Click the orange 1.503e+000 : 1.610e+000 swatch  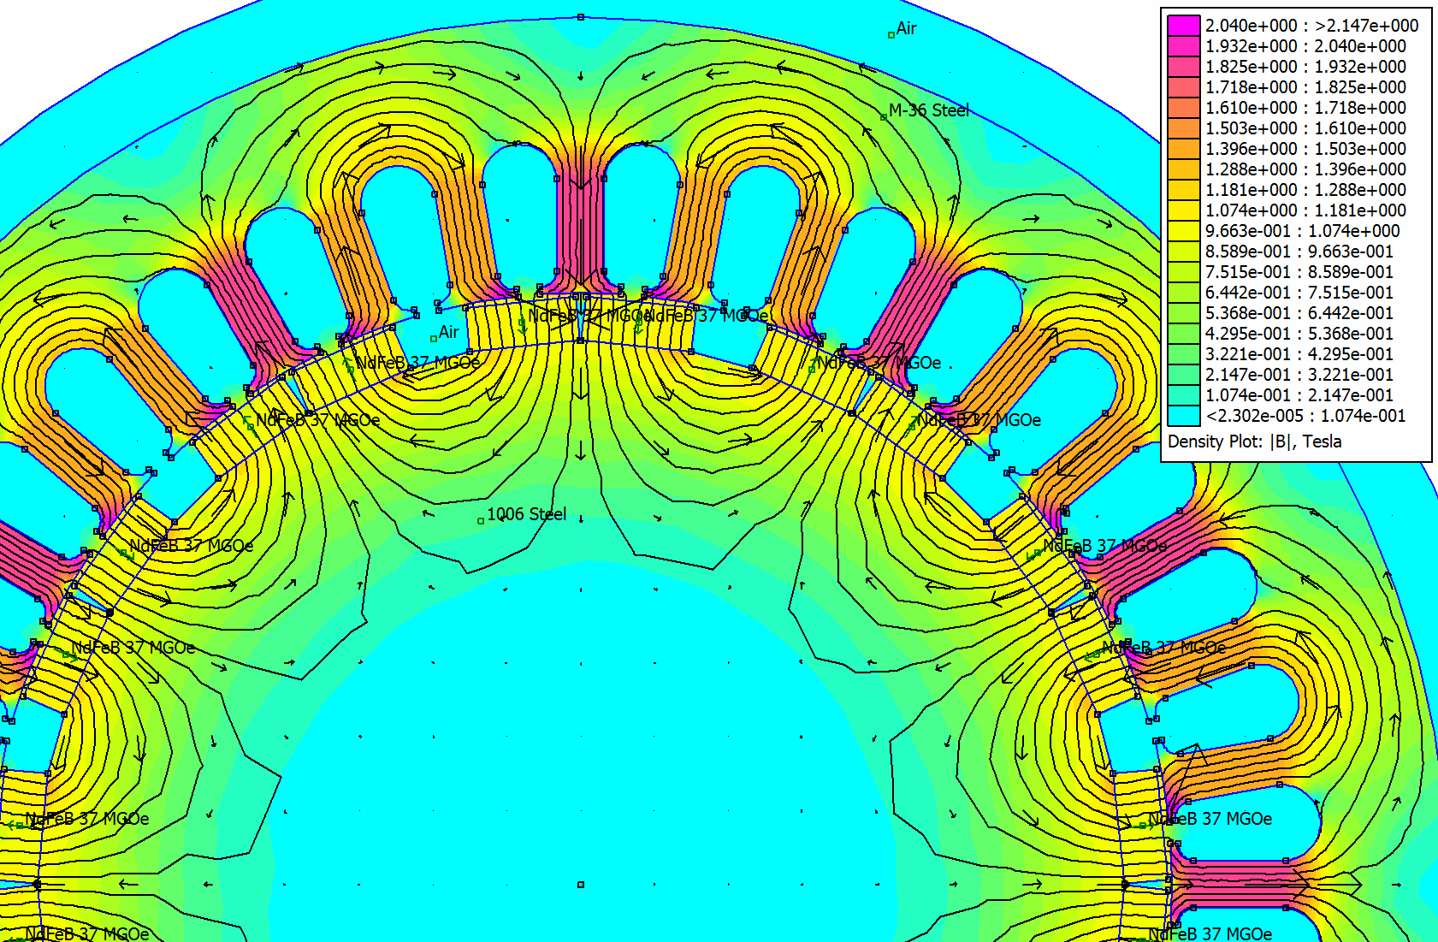click(x=1183, y=128)
